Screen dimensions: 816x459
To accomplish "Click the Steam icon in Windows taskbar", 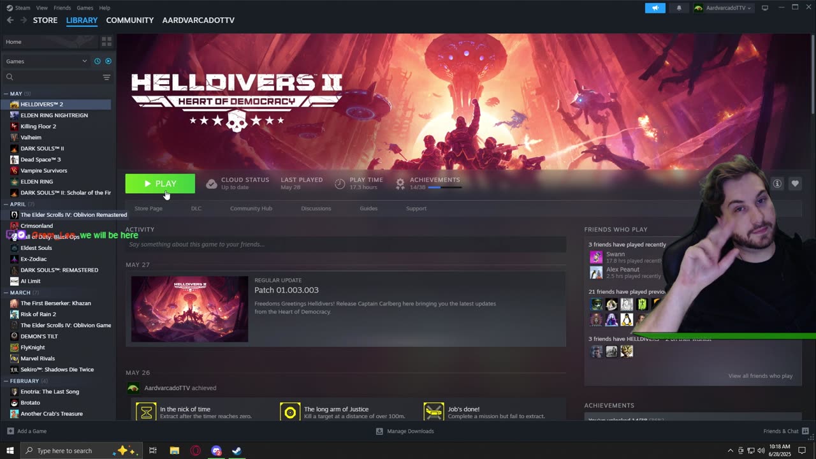I will [237, 451].
